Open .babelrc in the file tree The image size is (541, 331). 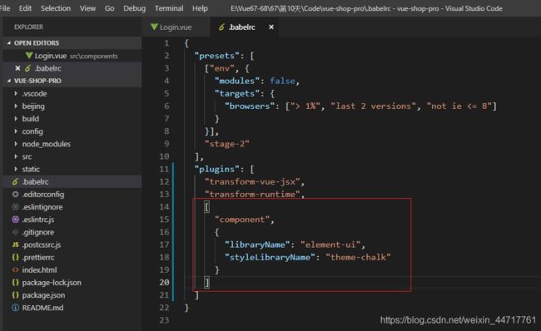coord(72,181)
